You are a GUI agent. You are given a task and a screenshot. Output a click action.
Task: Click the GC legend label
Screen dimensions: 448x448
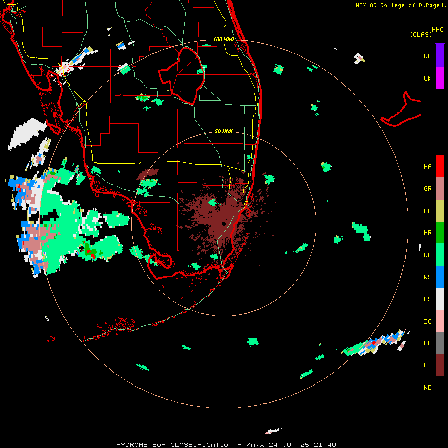pyautogui.click(x=427, y=343)
